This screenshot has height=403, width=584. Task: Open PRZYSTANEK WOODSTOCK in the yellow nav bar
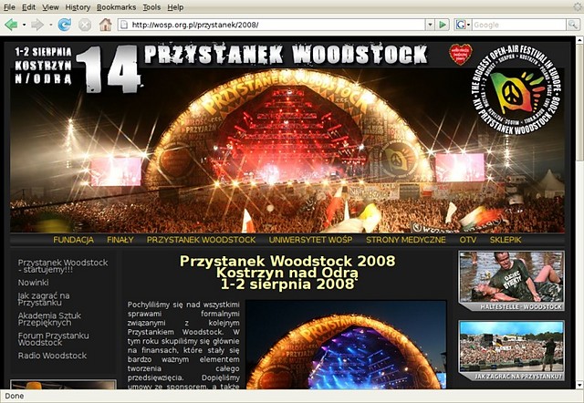click(201, 240)
